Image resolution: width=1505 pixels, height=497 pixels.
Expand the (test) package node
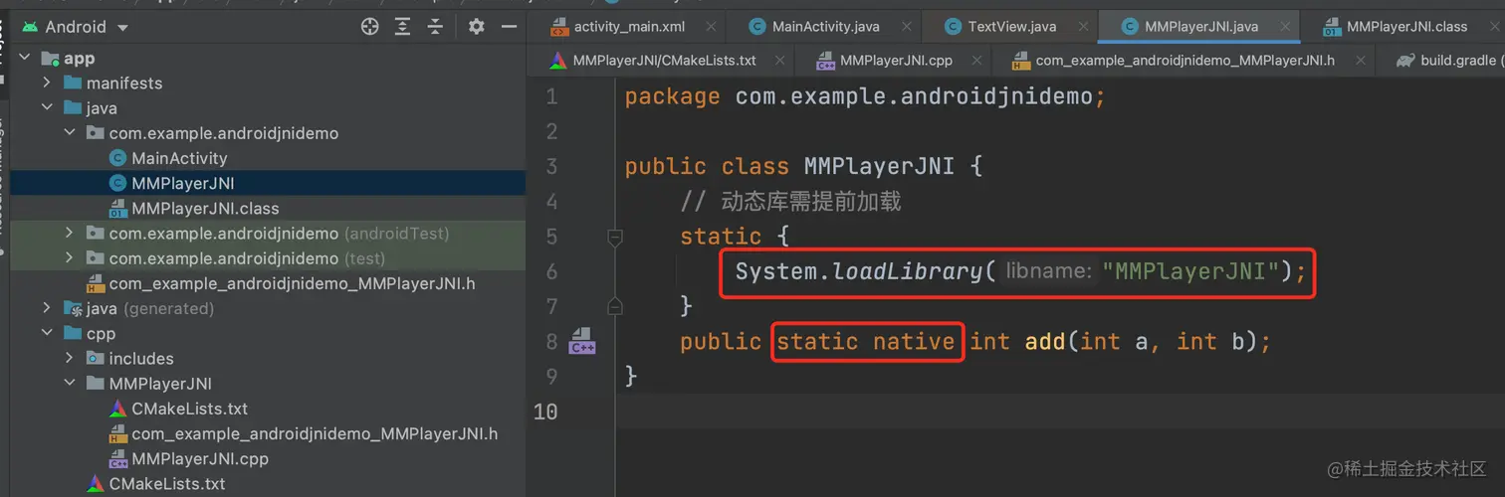tap(69, 258)
